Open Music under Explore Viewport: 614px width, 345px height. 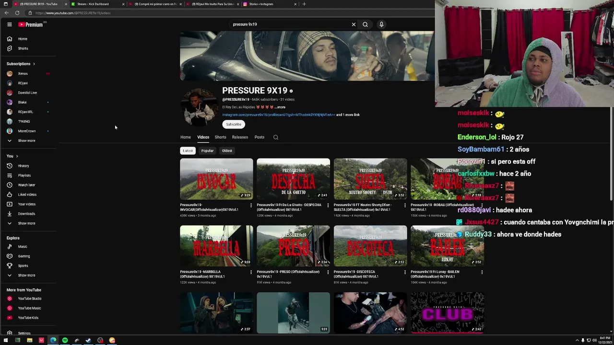pos(29,247)
